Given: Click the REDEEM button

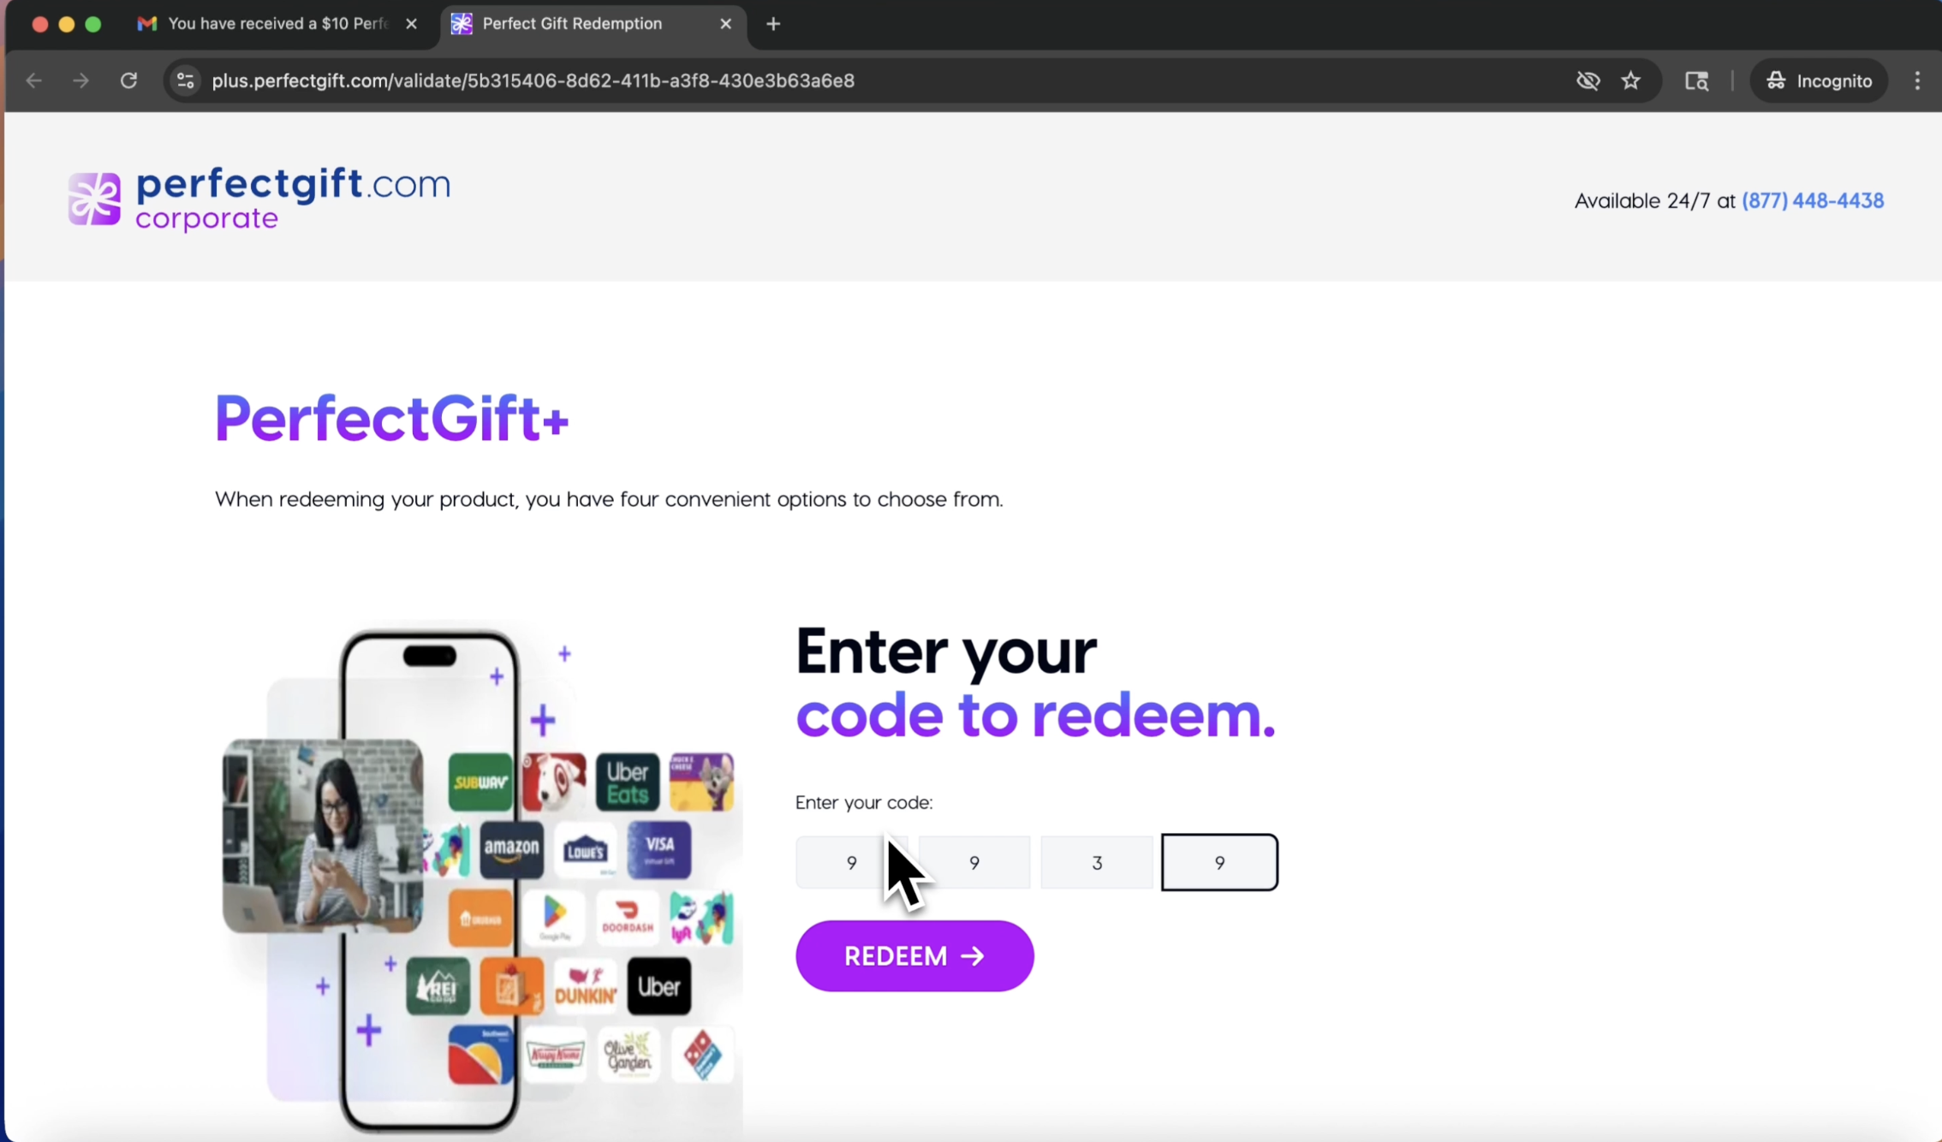Looking at the screenshot, I should point(914,955).
